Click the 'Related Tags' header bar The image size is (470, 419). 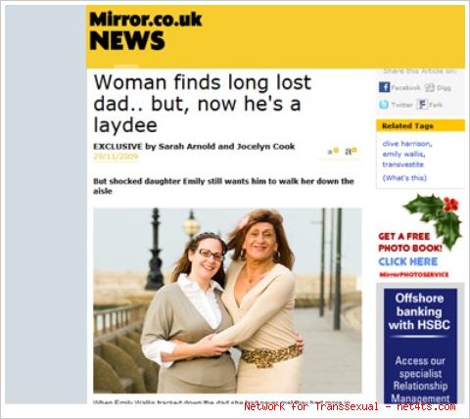pyautogui.click(x=420, y=125)
